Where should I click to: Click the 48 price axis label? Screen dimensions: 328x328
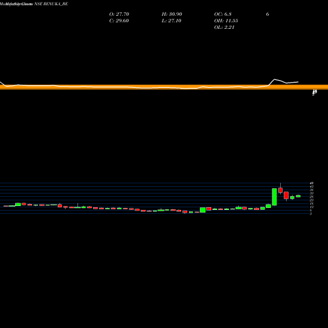point(312,183)
